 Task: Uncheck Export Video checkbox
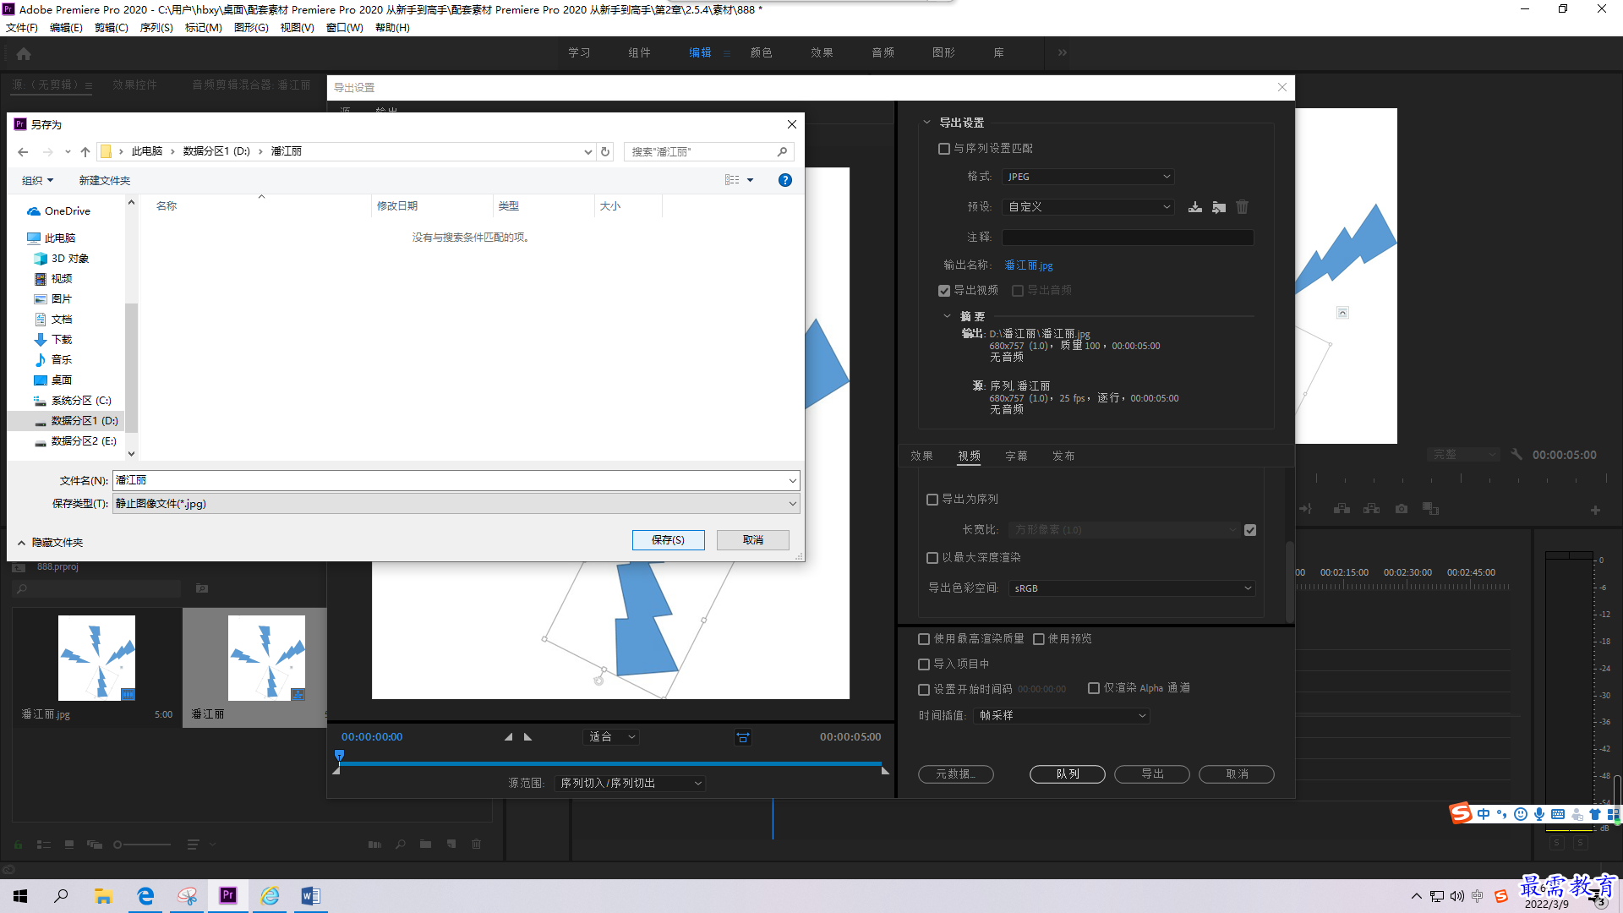click(x=944, y=291)
